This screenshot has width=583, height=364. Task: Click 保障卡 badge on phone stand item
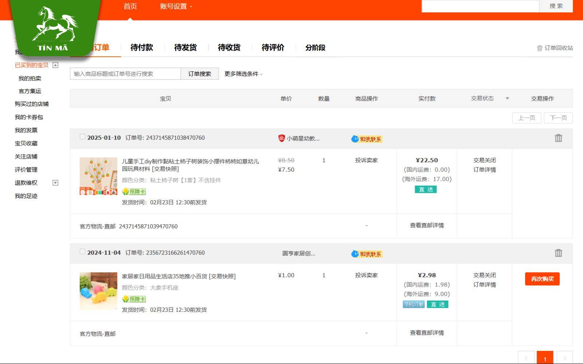coord(134,299)
